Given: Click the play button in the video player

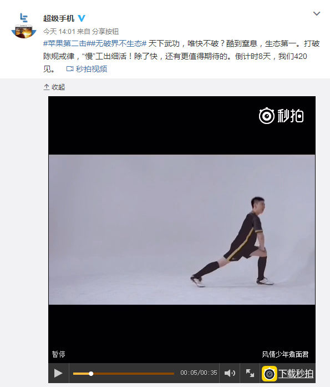Looking at the screenshot, I should (x=58, y=373).
